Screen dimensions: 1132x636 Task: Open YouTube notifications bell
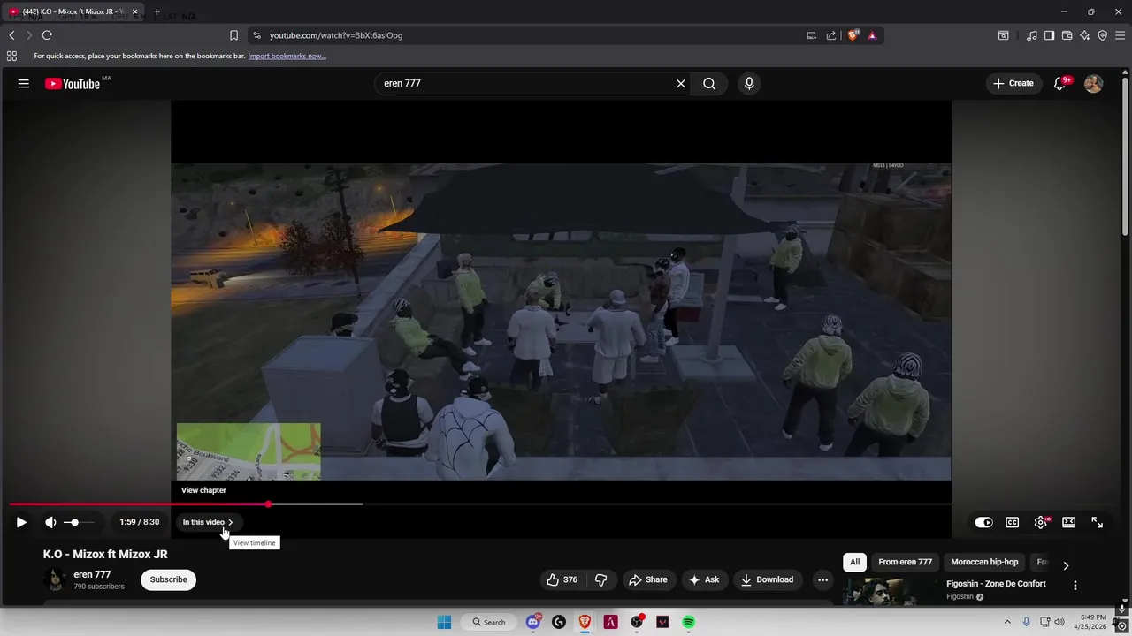pos(1060,83)
